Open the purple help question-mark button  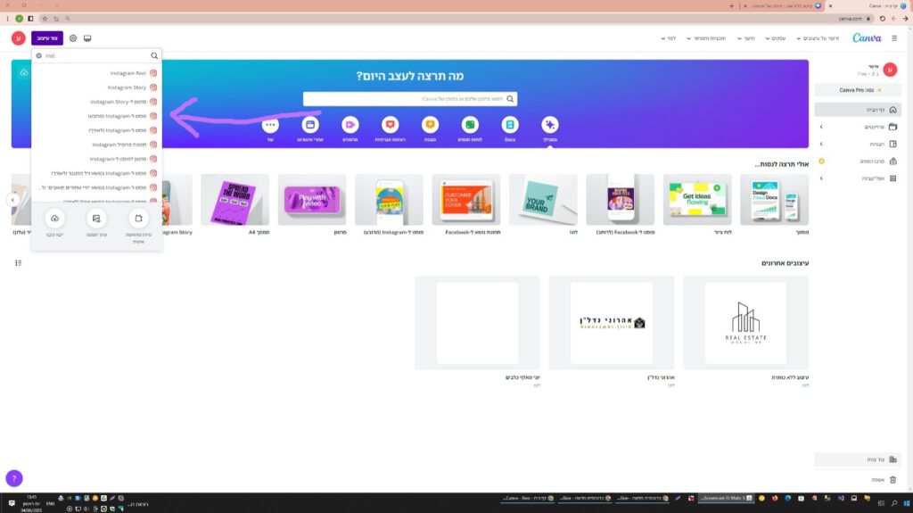(x=14, y=478)
